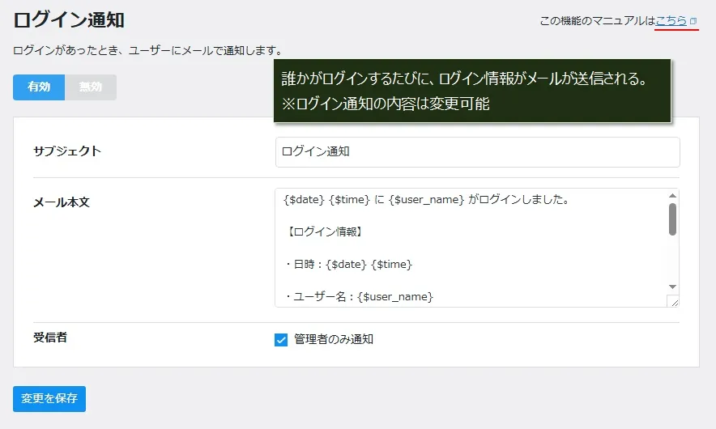This screenshot has width=716, height=429.
Task: Click the ログイン通知 page heading
Action: 69,21
